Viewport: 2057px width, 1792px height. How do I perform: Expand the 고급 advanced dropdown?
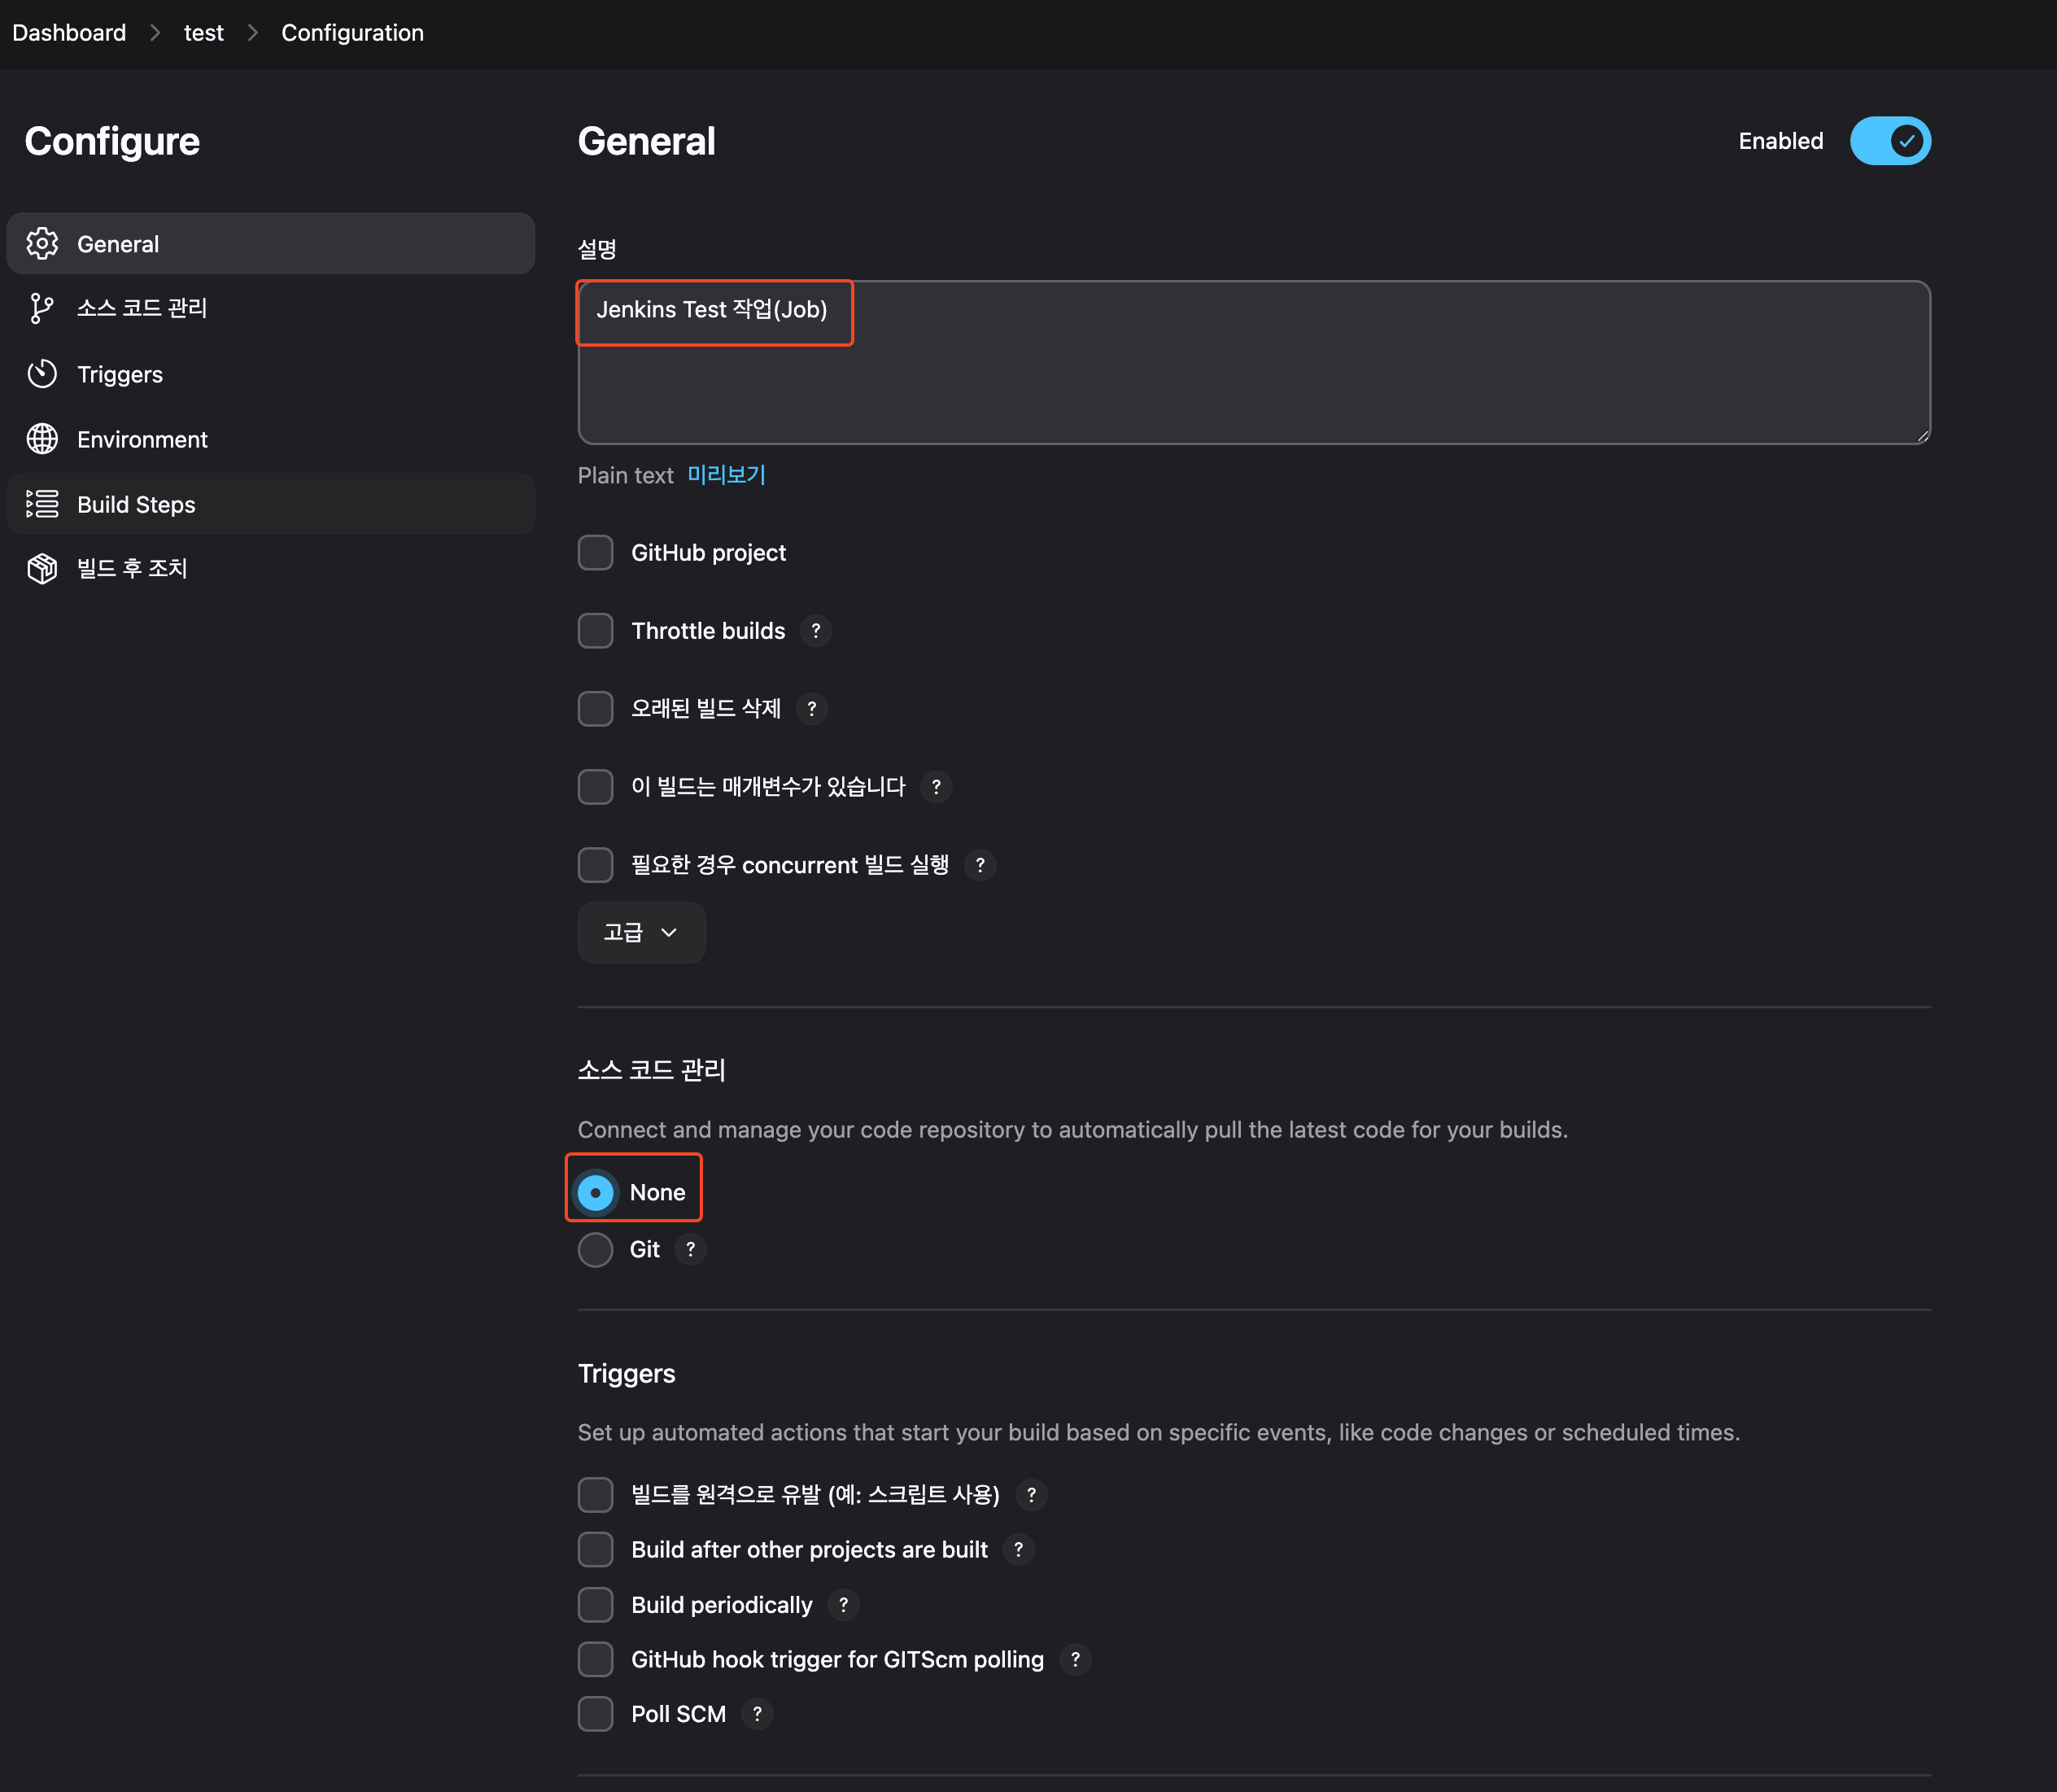641,932
